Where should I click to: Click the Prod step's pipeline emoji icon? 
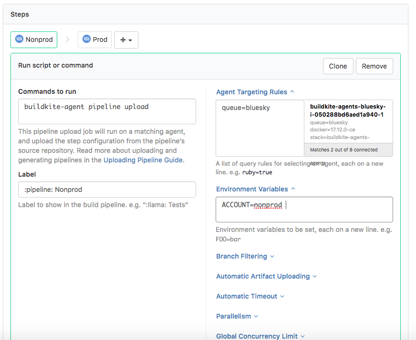[x=86, y=40]
